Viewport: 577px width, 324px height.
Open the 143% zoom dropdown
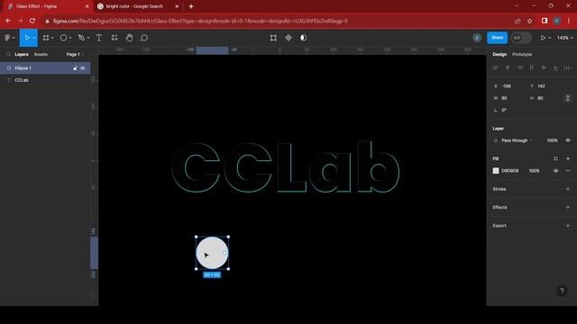point(565,38)
